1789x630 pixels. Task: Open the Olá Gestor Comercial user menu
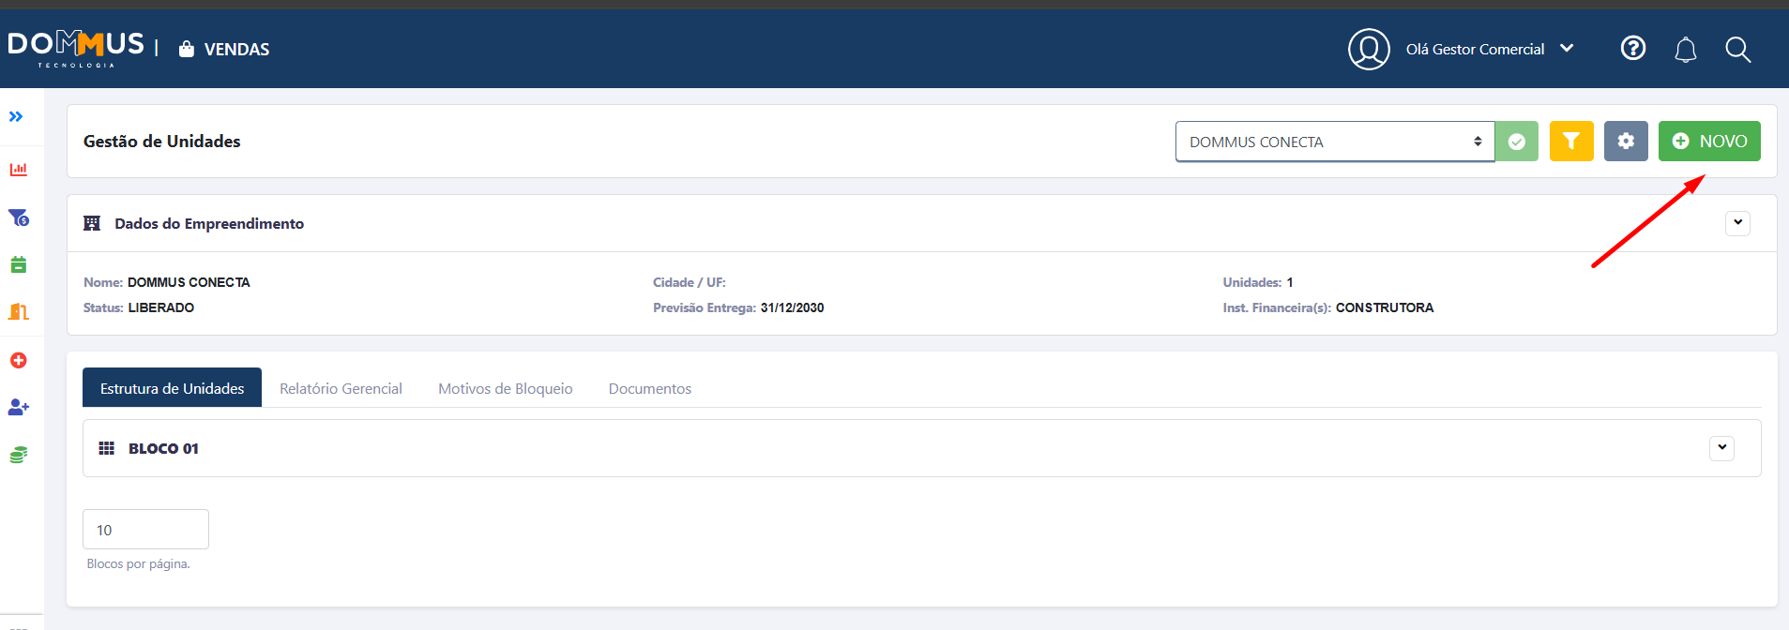(x=1489, y=50)
